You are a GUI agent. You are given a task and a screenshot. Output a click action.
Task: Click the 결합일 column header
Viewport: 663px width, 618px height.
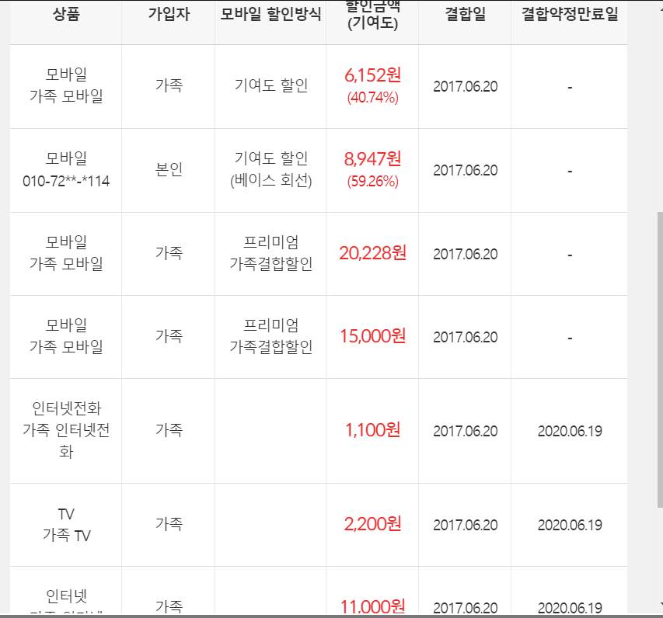click(465, 16)
